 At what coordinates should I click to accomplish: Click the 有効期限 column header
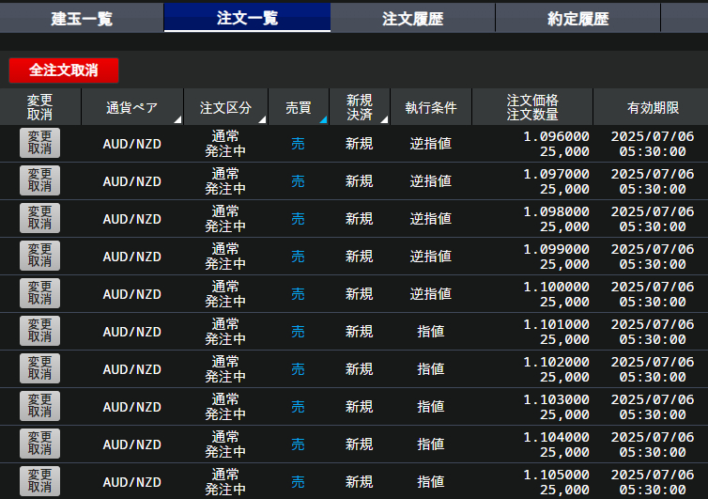[x=653, y=107]
